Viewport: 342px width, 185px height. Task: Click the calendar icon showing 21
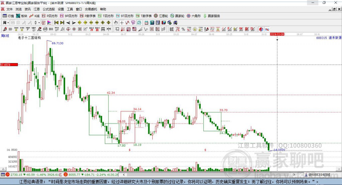pos(146,23)
